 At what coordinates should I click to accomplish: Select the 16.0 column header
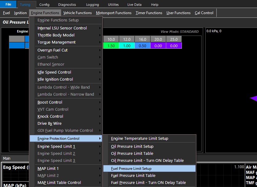coord(143,39)
